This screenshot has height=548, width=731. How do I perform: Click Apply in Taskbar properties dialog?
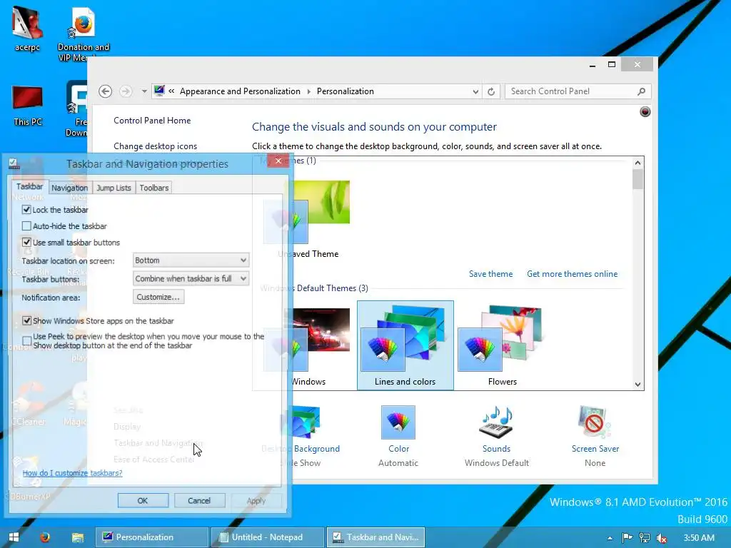coord(256,500)
